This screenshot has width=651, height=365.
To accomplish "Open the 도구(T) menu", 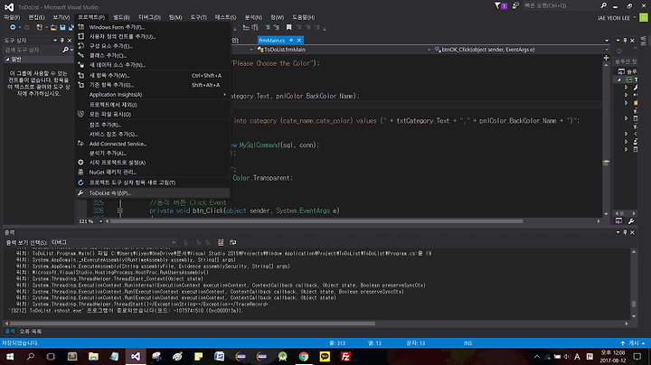I will click(x=198, y=17).
